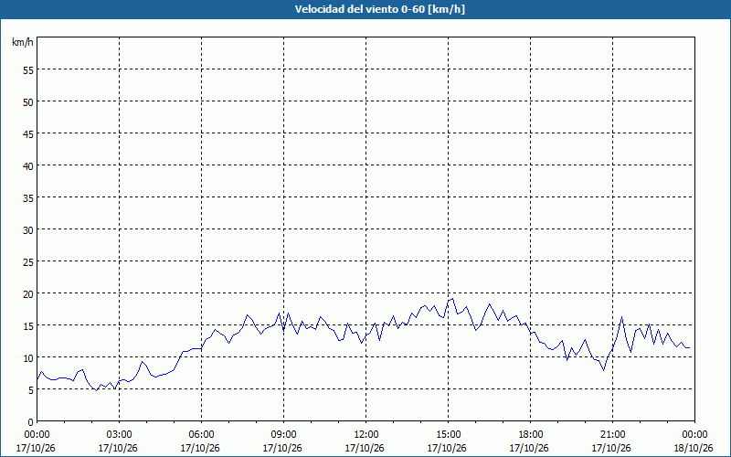The height and width of the screenshot is (457, 731).
Task: Click the blue line's lowest dip before 03:00
Action: [x=97, y=390]
